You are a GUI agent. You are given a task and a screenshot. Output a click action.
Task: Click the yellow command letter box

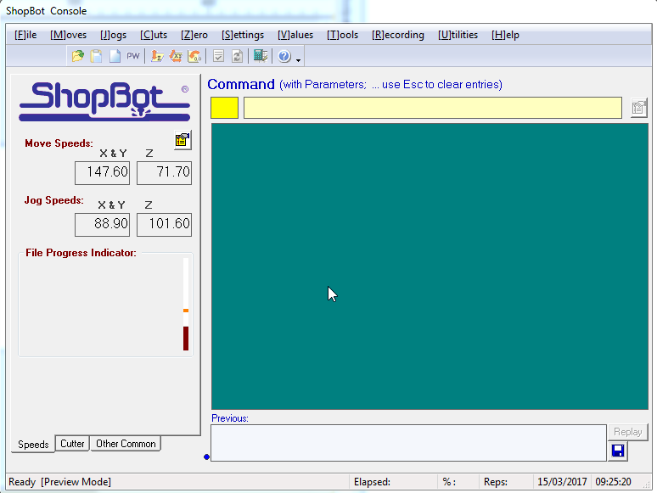point(225,108)
